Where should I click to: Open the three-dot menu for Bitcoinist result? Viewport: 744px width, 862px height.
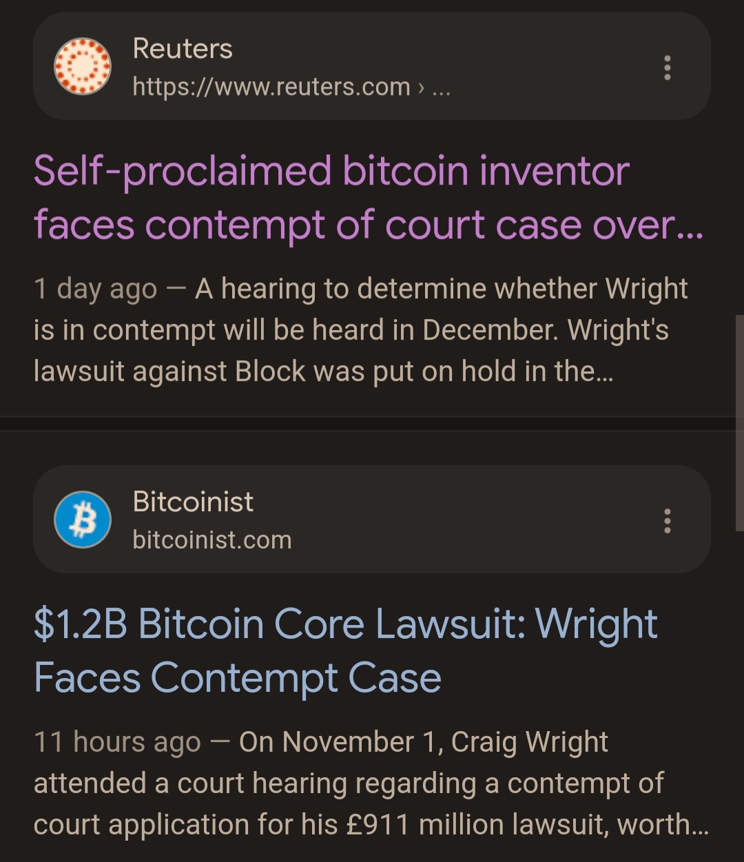667,521
